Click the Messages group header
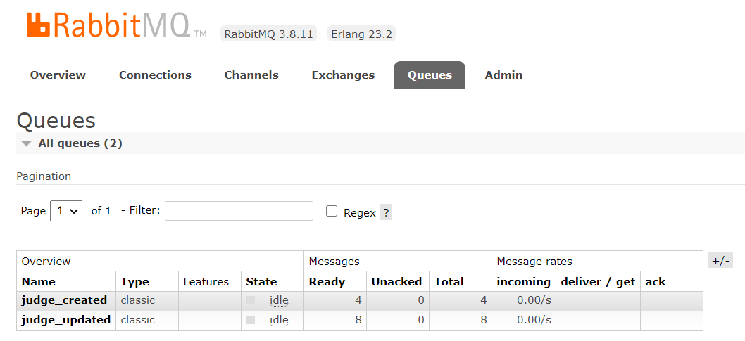 coord(334,262)
